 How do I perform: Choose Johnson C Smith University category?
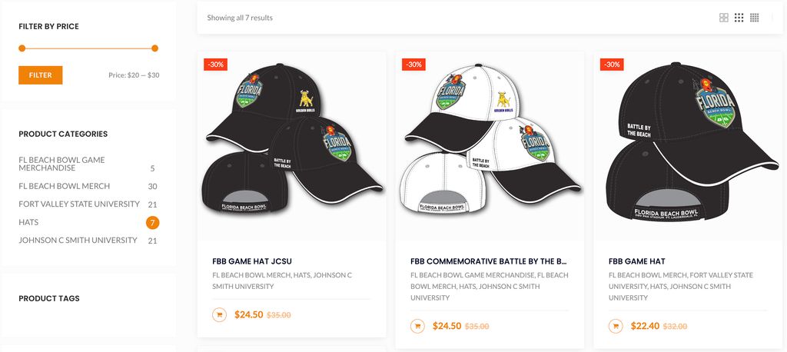tap(78, 241)
